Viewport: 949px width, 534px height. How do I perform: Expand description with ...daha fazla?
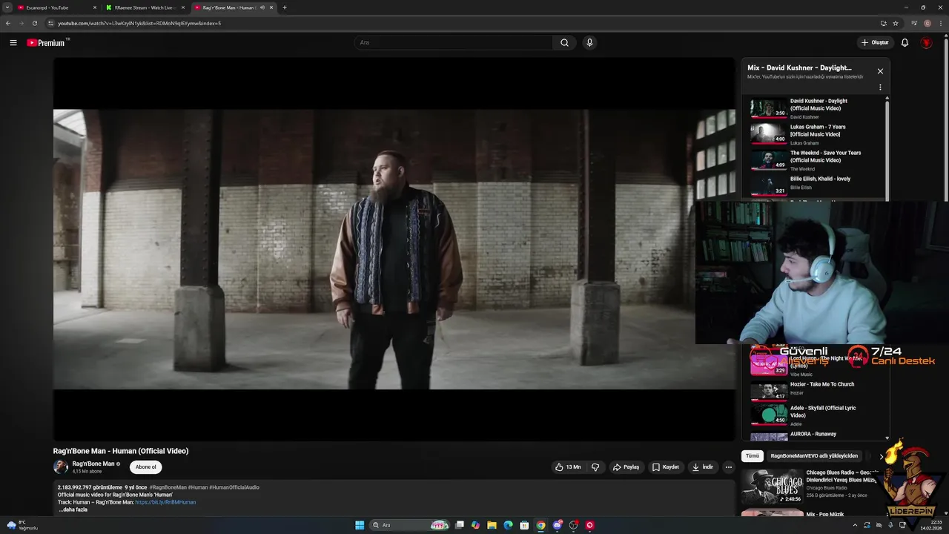(73, 510)
